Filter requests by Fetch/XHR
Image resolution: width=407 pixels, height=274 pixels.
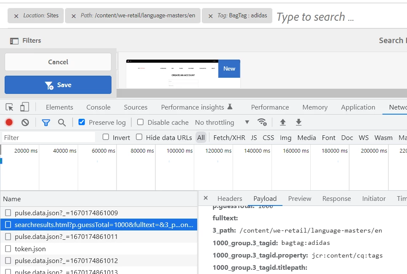click(x=229, y=137)
